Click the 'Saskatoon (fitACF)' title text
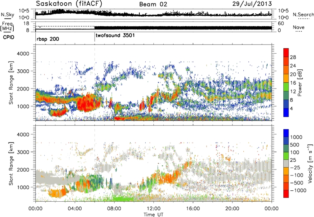Viewport: 314px width, 217px height. [x=69, y=4]
